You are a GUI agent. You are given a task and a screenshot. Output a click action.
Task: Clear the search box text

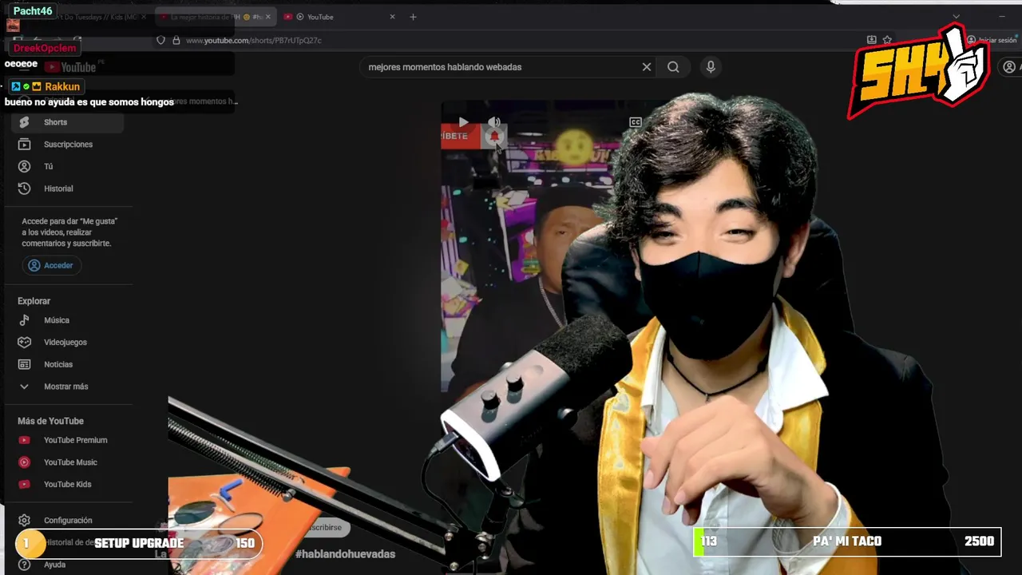pos(647,67)
